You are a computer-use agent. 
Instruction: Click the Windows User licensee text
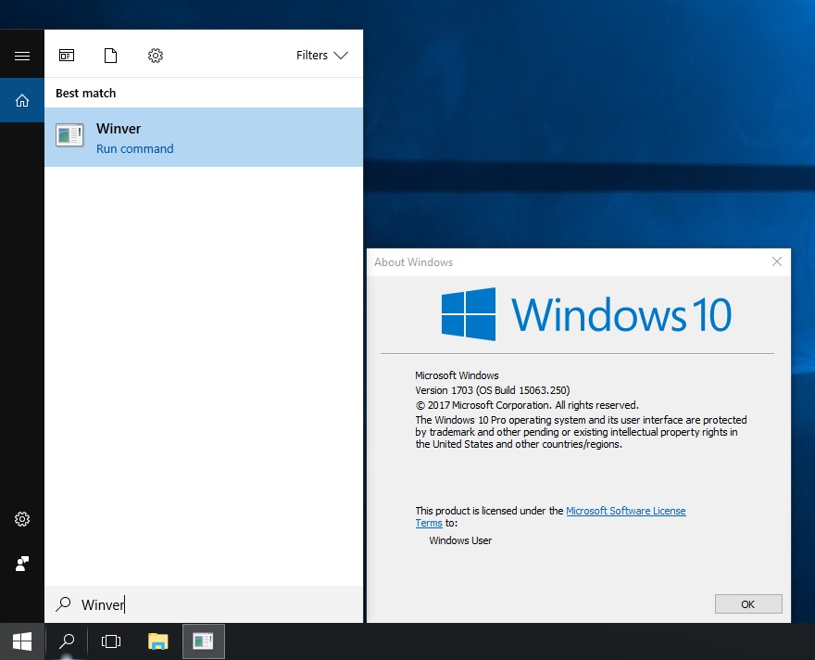(460, 540)
